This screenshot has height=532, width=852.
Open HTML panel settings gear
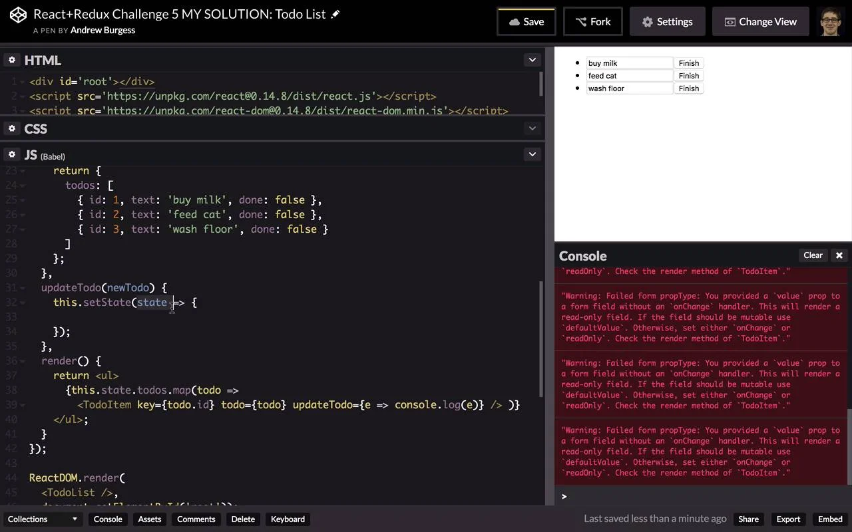(12, 60)
